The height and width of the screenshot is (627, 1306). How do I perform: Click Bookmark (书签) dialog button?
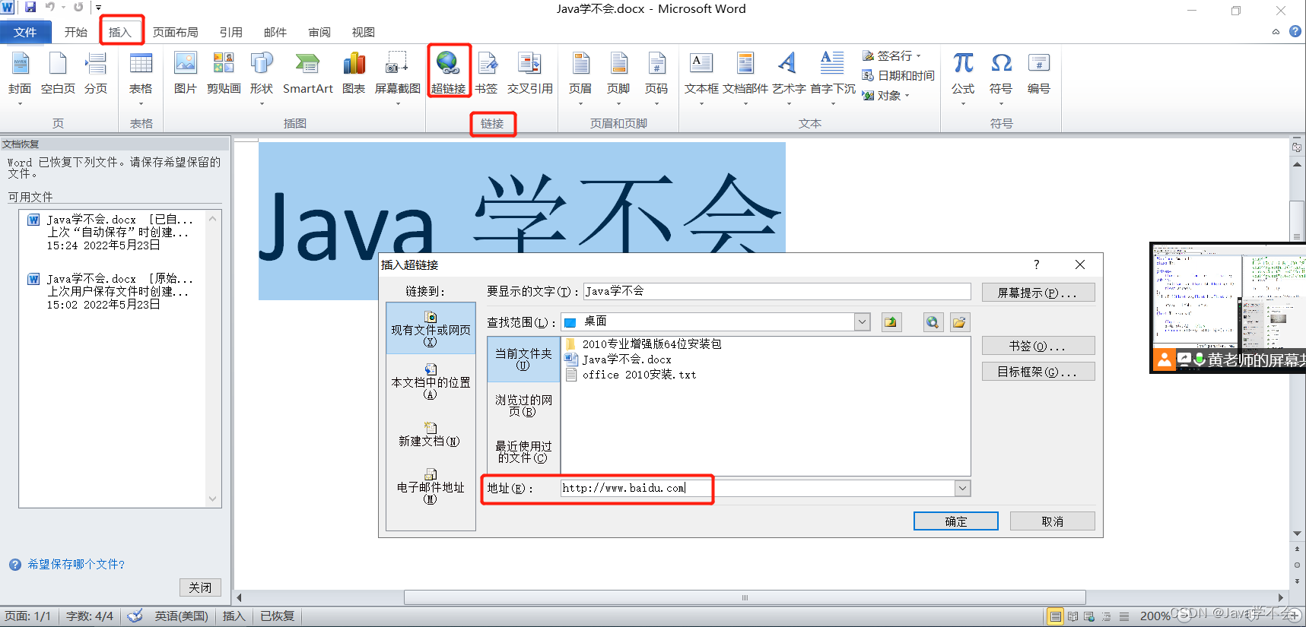(x=1038, y=346)
